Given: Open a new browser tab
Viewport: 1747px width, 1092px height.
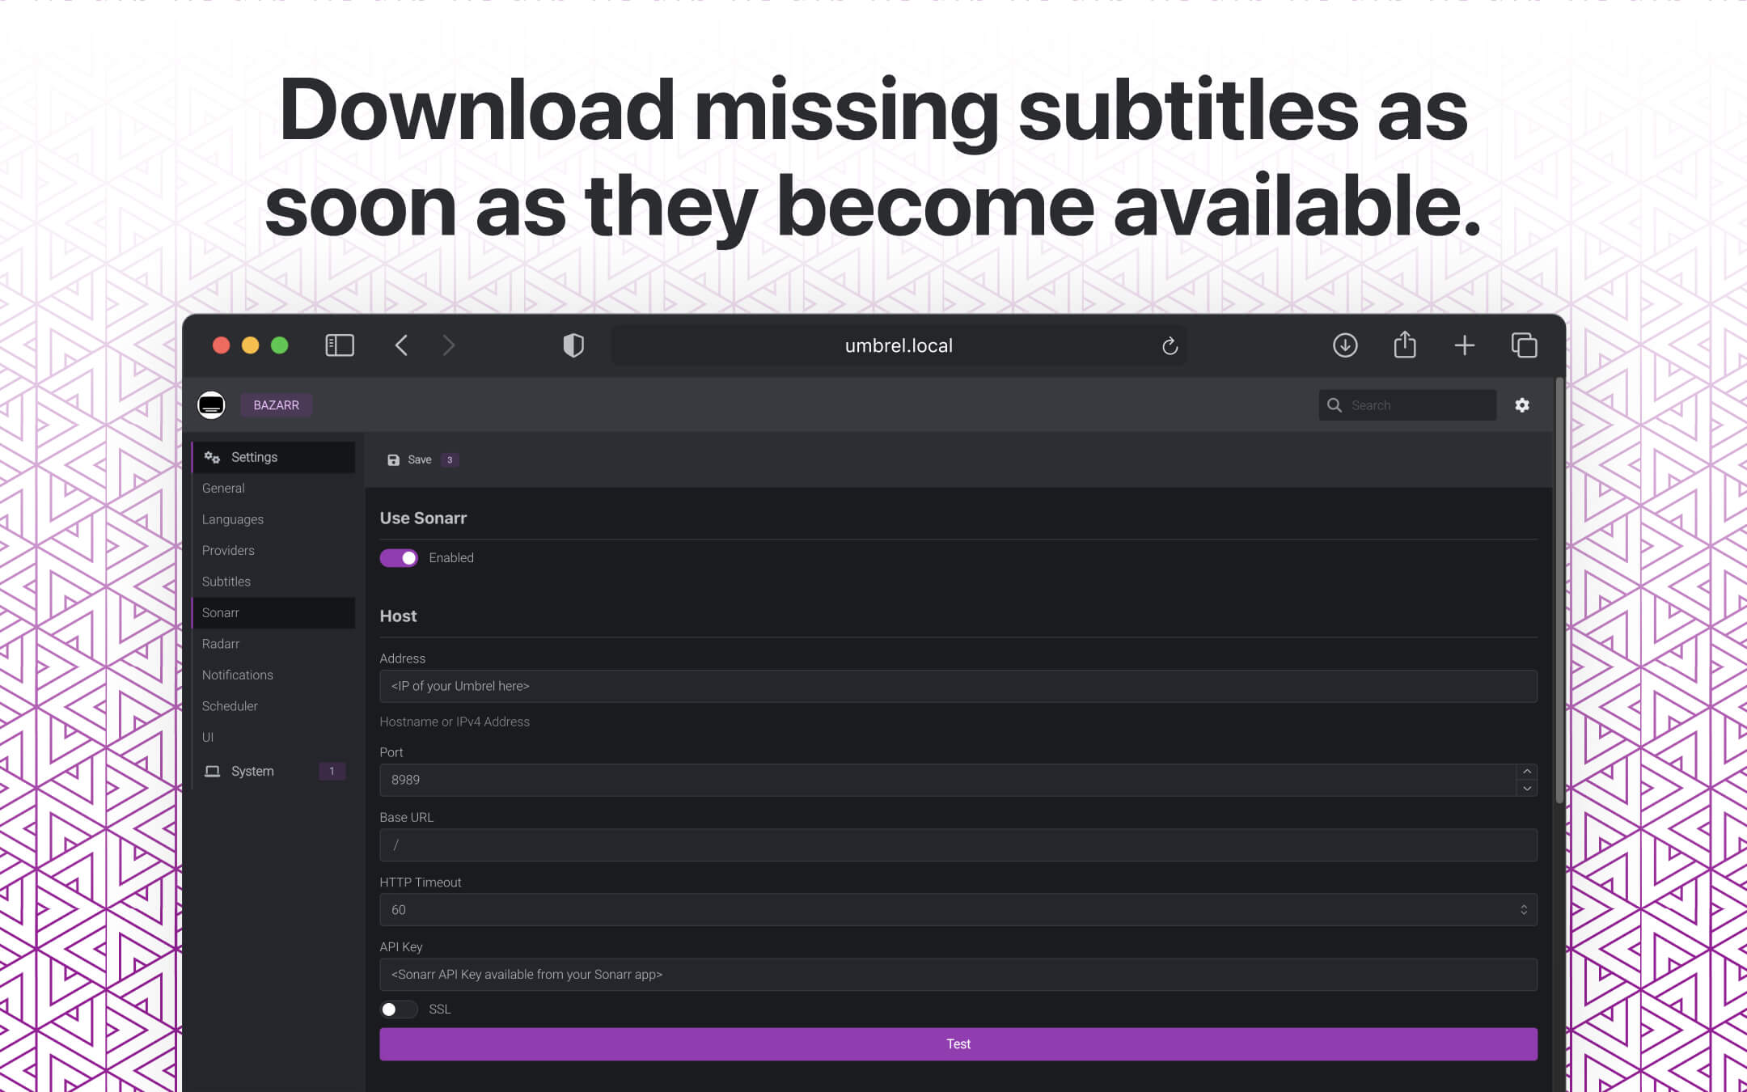Looking at the screenshot, I should (1465, 345).
